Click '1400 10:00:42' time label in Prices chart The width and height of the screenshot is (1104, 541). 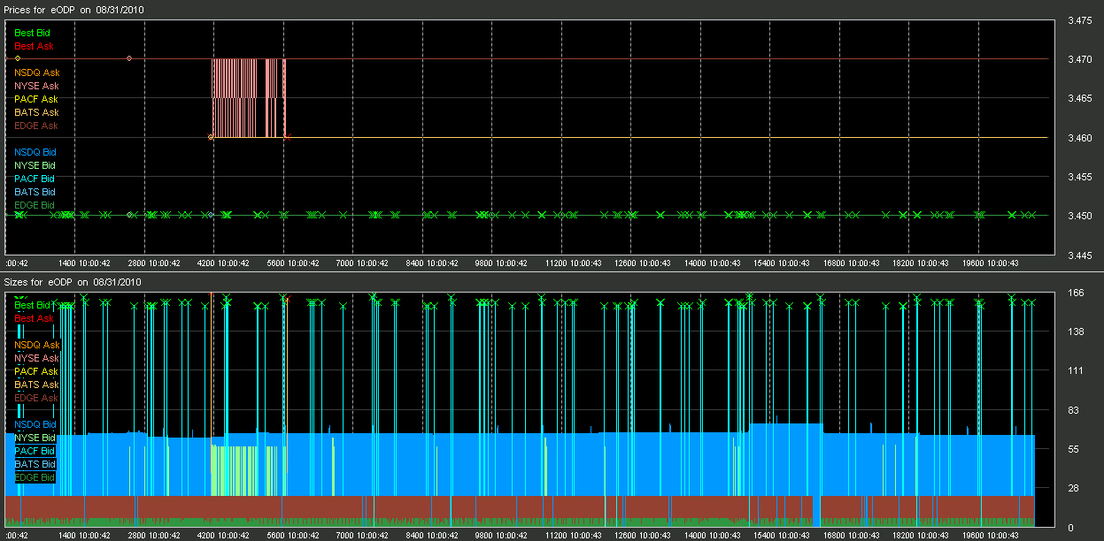click(84, 263)
